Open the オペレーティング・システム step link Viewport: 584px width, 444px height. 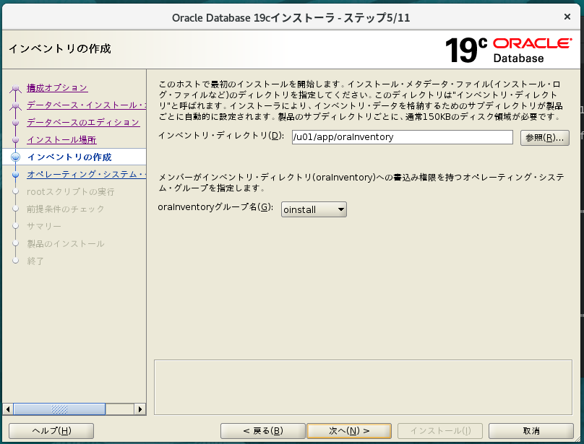[x=86, y=174]
